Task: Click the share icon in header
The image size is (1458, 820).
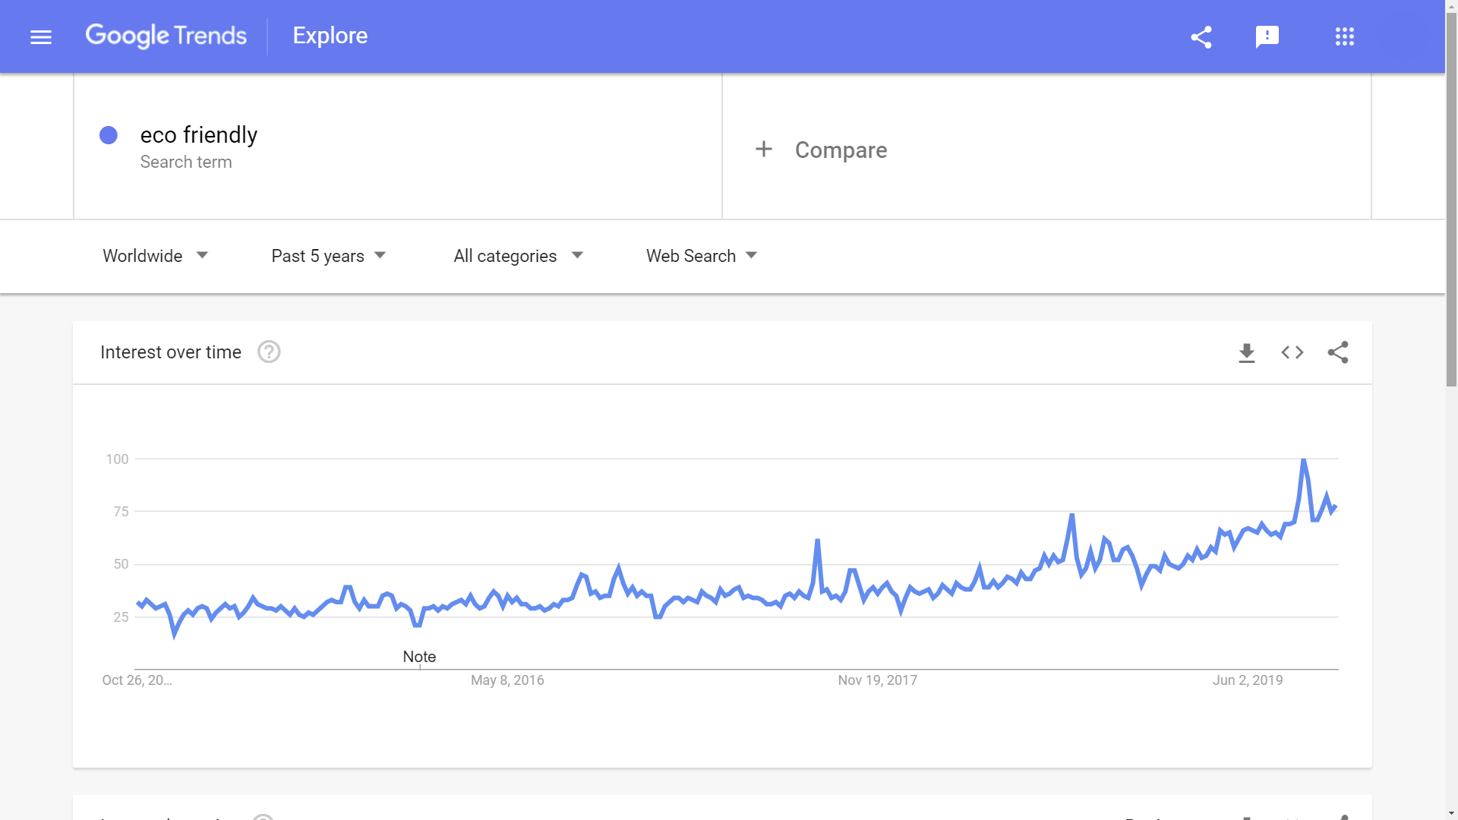Action: pos(1201,36)
